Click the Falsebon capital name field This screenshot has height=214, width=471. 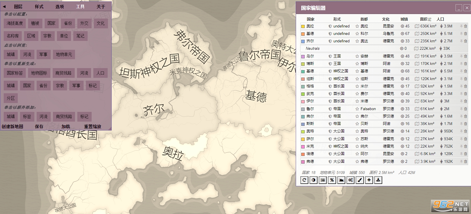tap(368, 109)
